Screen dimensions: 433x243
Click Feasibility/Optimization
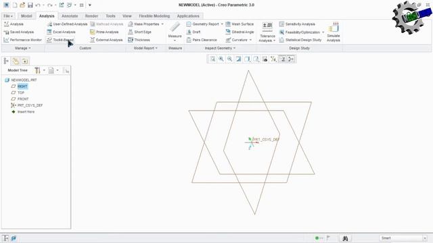tap(300, 32)
